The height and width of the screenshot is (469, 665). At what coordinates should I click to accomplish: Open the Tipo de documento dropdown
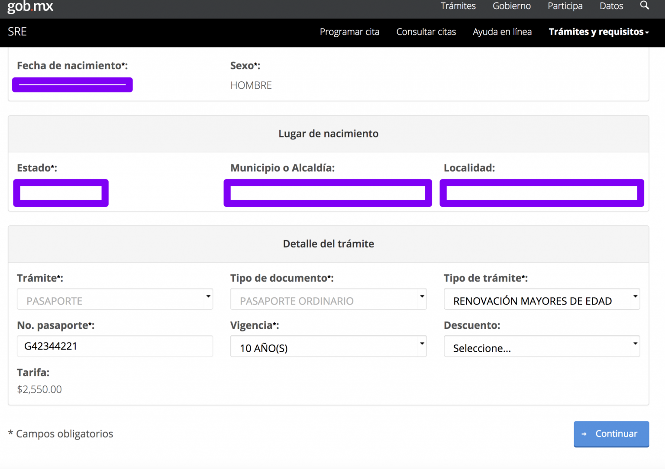pos(328,299)
